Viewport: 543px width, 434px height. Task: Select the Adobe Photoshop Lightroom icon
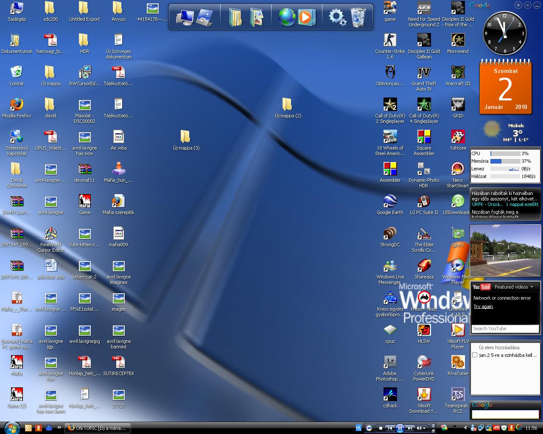(x=390, y=369)
